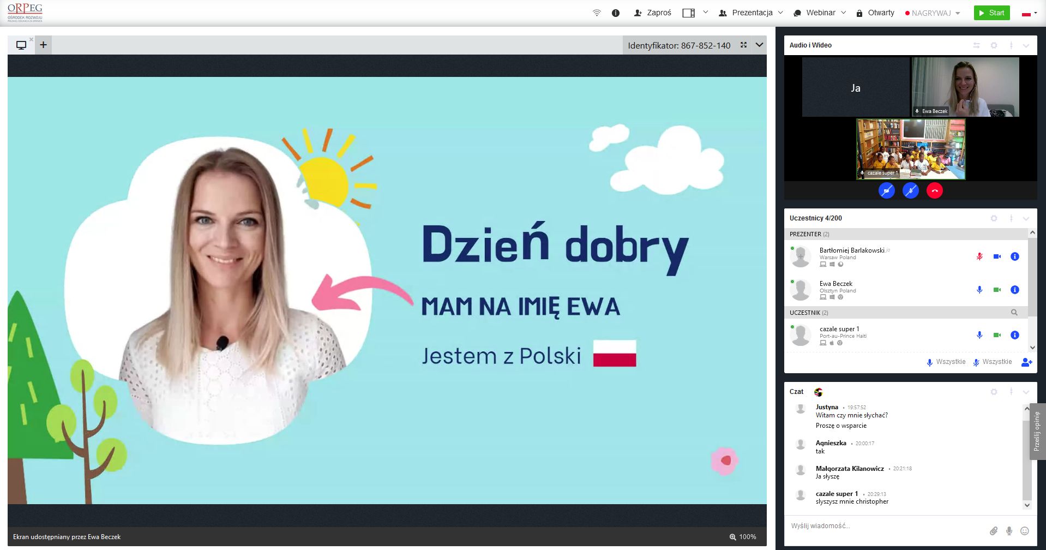Toggle my microphone in Audio i Wideo panel

click(910, 190)
